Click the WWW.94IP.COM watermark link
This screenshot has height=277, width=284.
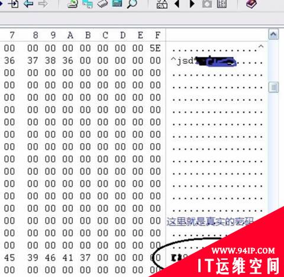pos(243,251)
